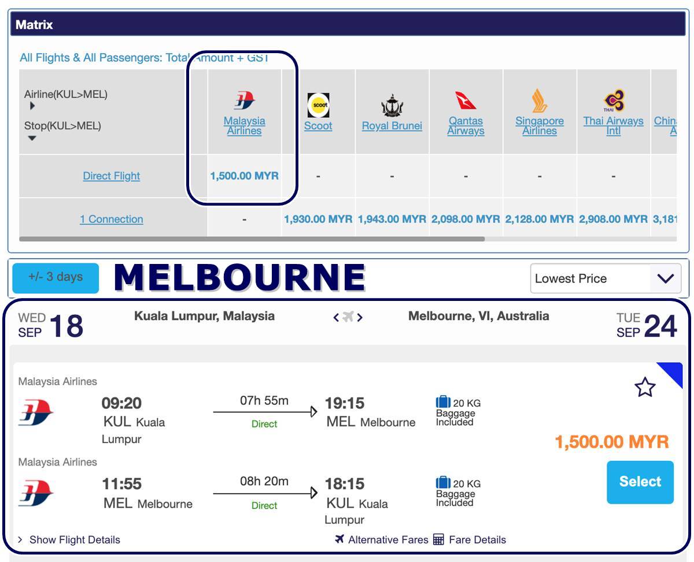
Task: Open the Qantas Airways link
Action: (x=466, y=126)
